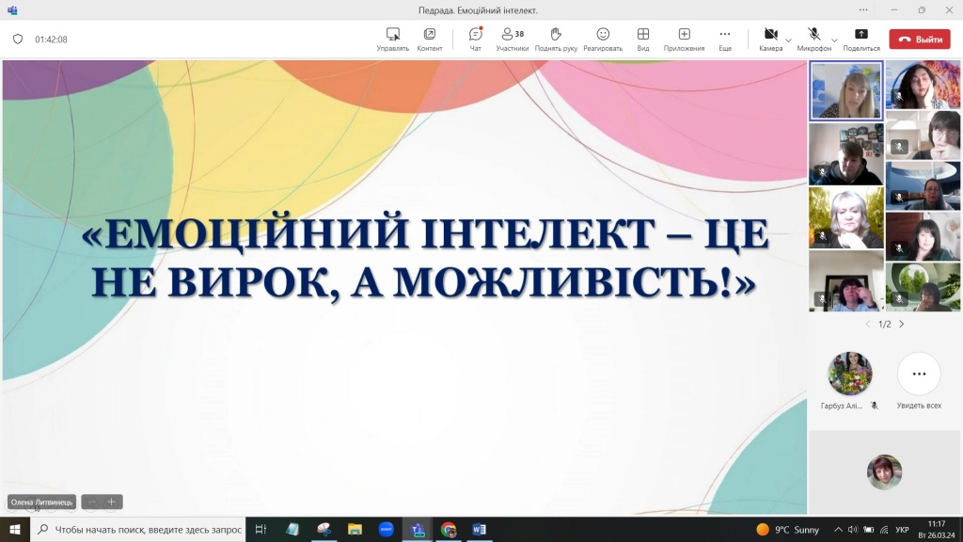963x542 pixels.
Task: Click the meeting timer 01:42:08
Action: click(51, 40)
